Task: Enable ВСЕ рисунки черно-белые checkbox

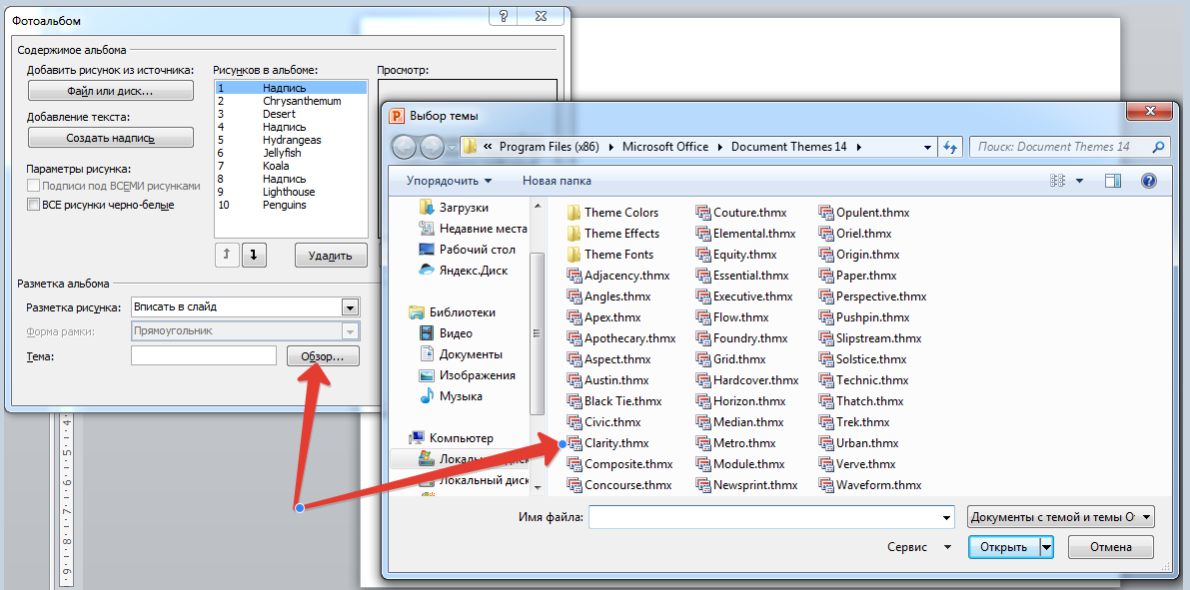Action: coord(33,205)
